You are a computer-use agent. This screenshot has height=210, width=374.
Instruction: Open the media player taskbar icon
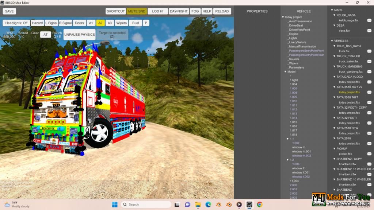click(239, 205)
